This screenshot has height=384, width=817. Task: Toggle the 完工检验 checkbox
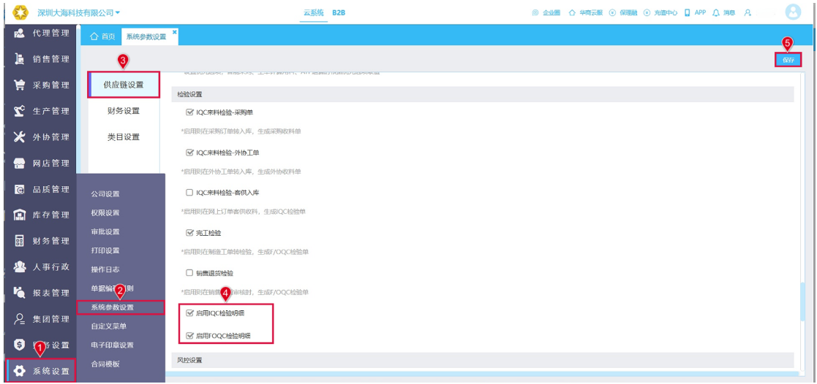189,233
